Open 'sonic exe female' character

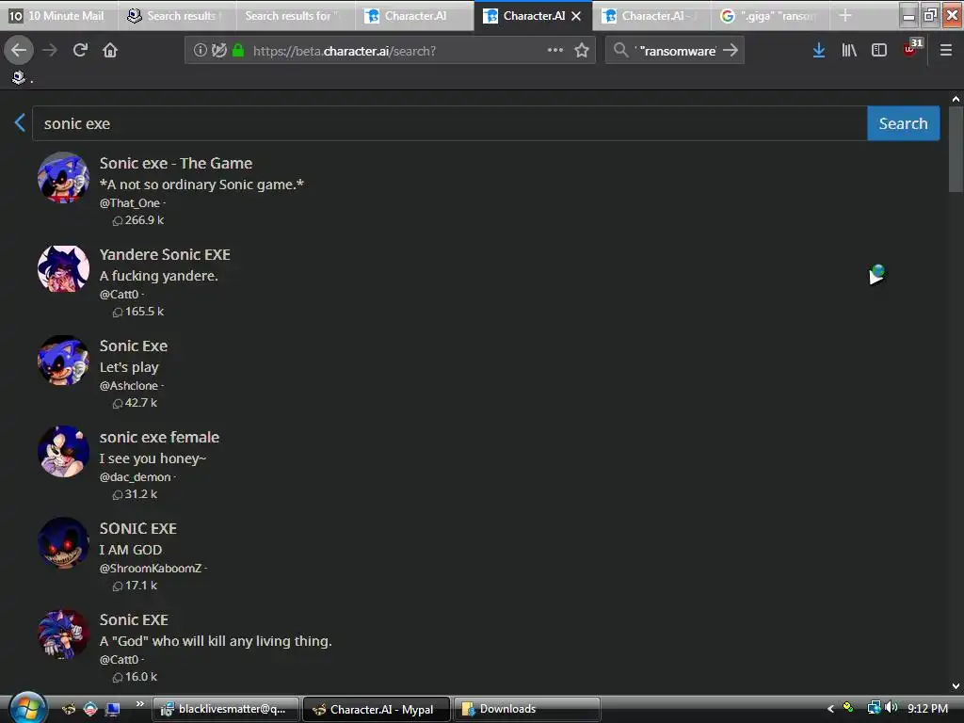(x=159, y=437)
